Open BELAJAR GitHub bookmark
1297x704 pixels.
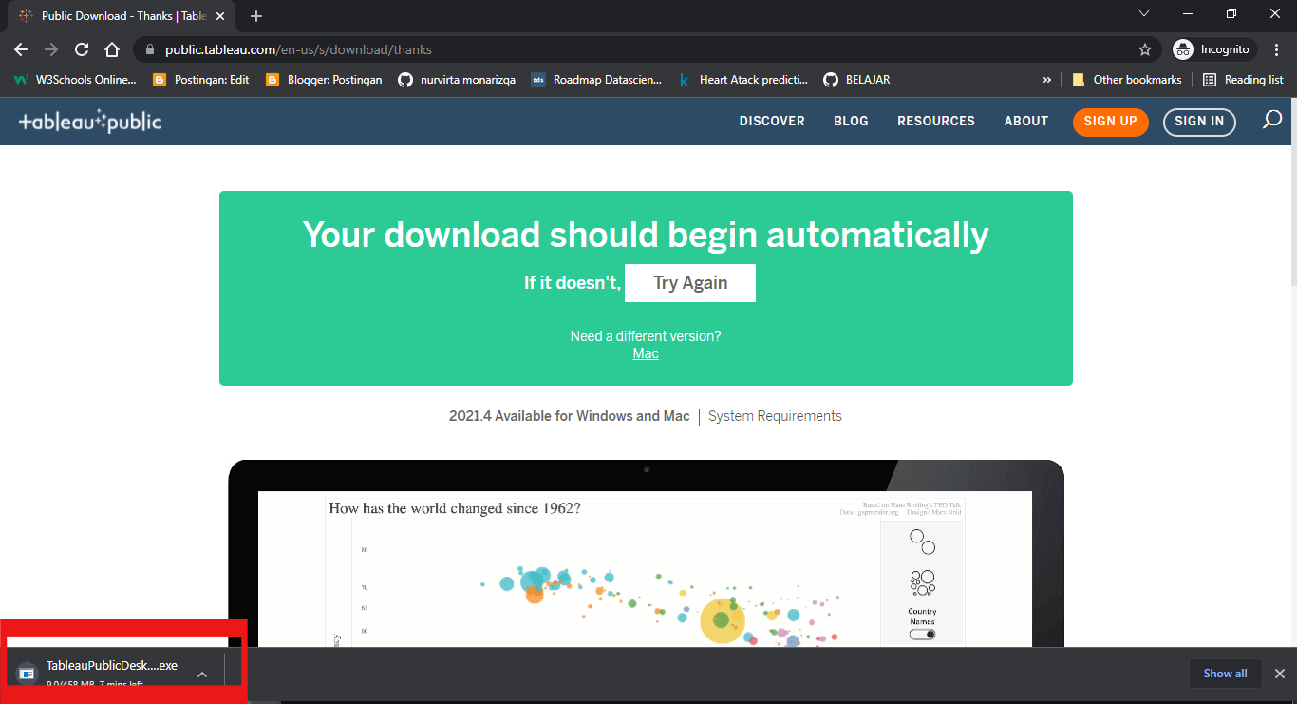[856, 80]
